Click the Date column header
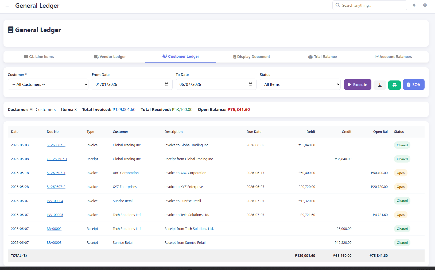435x270 pixels. [15, 132]
